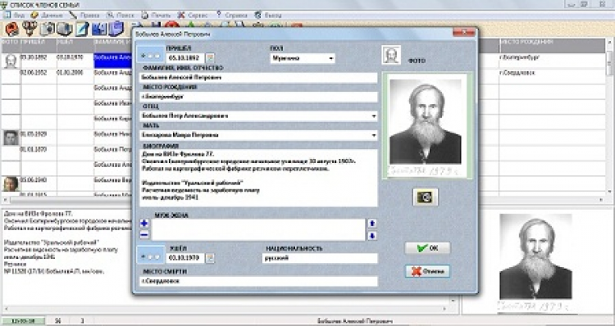Click the blue minus icon to remove a spouse
The image size is (615, 326).
(144, 235)
